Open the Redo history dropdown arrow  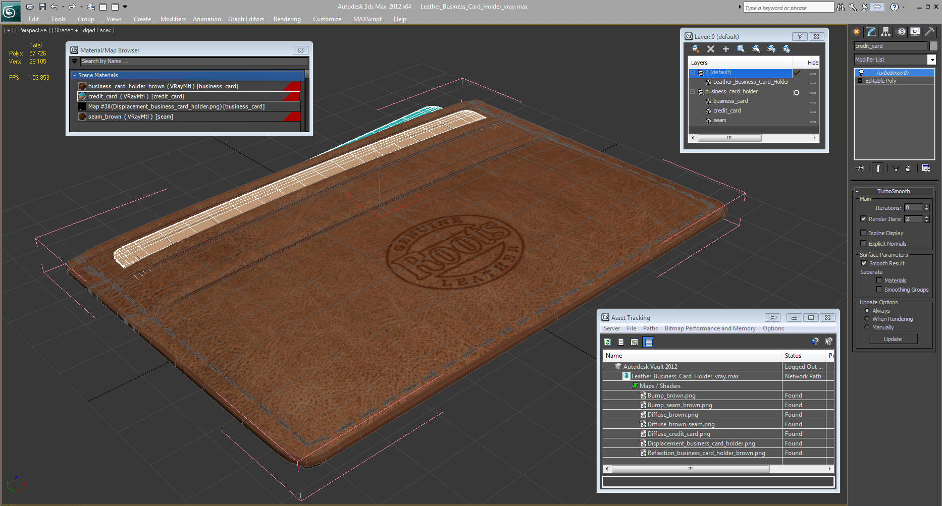[81, 7]
